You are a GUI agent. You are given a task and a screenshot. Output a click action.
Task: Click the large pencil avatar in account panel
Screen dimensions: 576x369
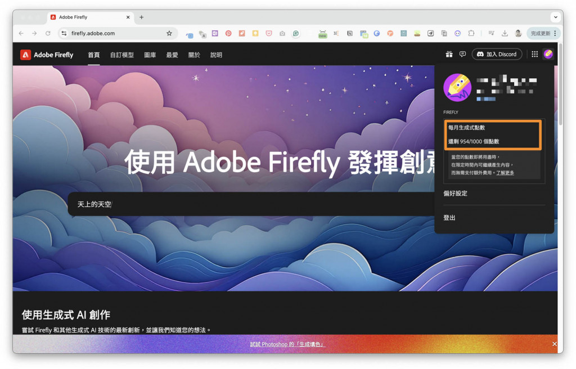(x=457, y=88)
